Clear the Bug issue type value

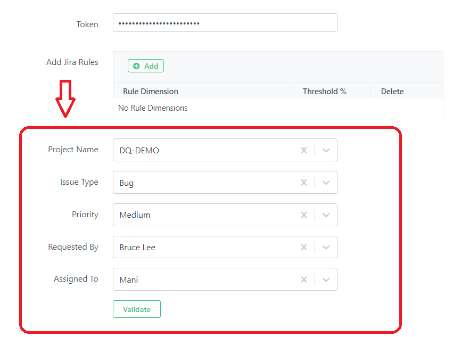304,183
